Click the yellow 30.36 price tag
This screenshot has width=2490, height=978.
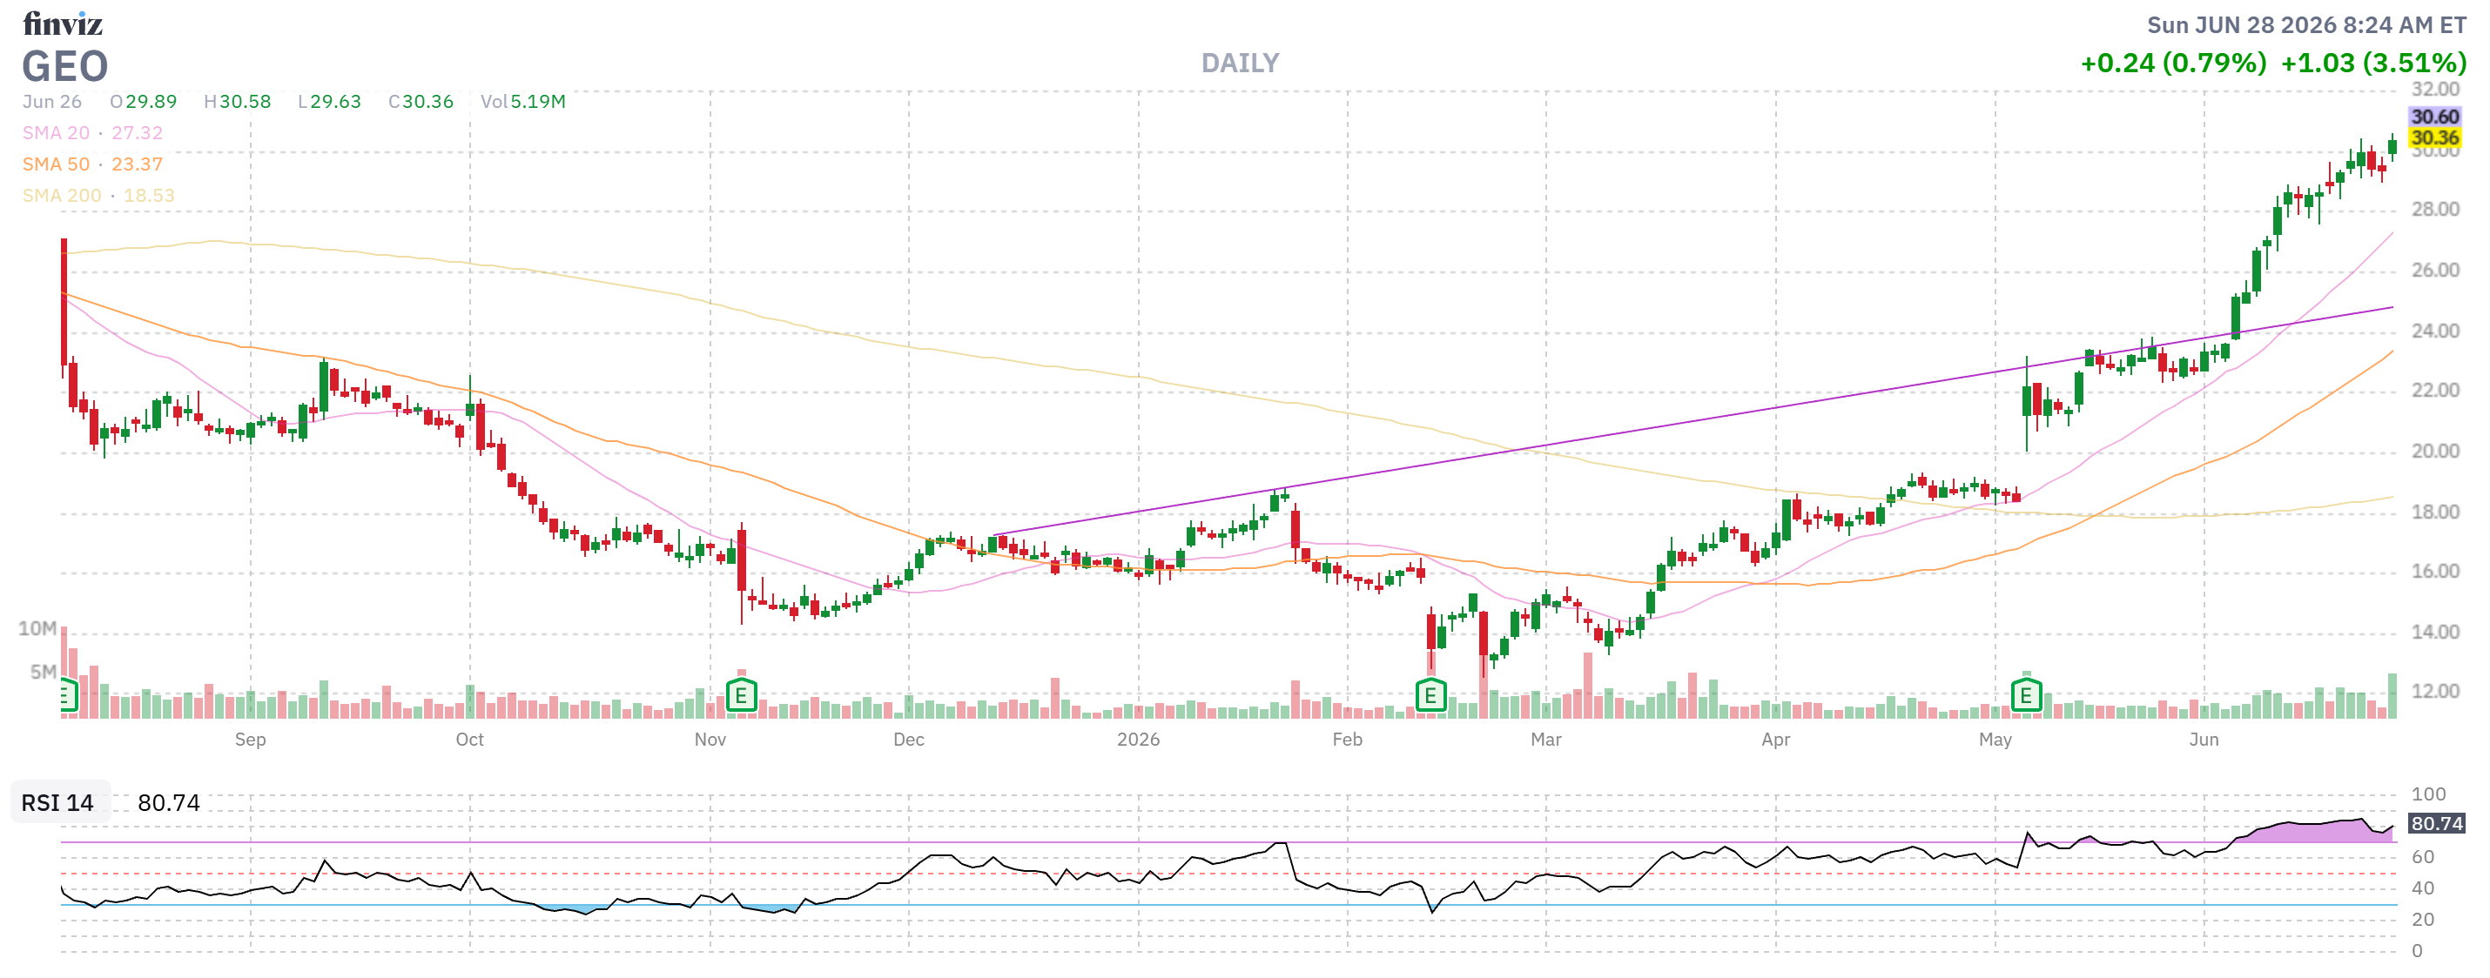click(2435, 138)
